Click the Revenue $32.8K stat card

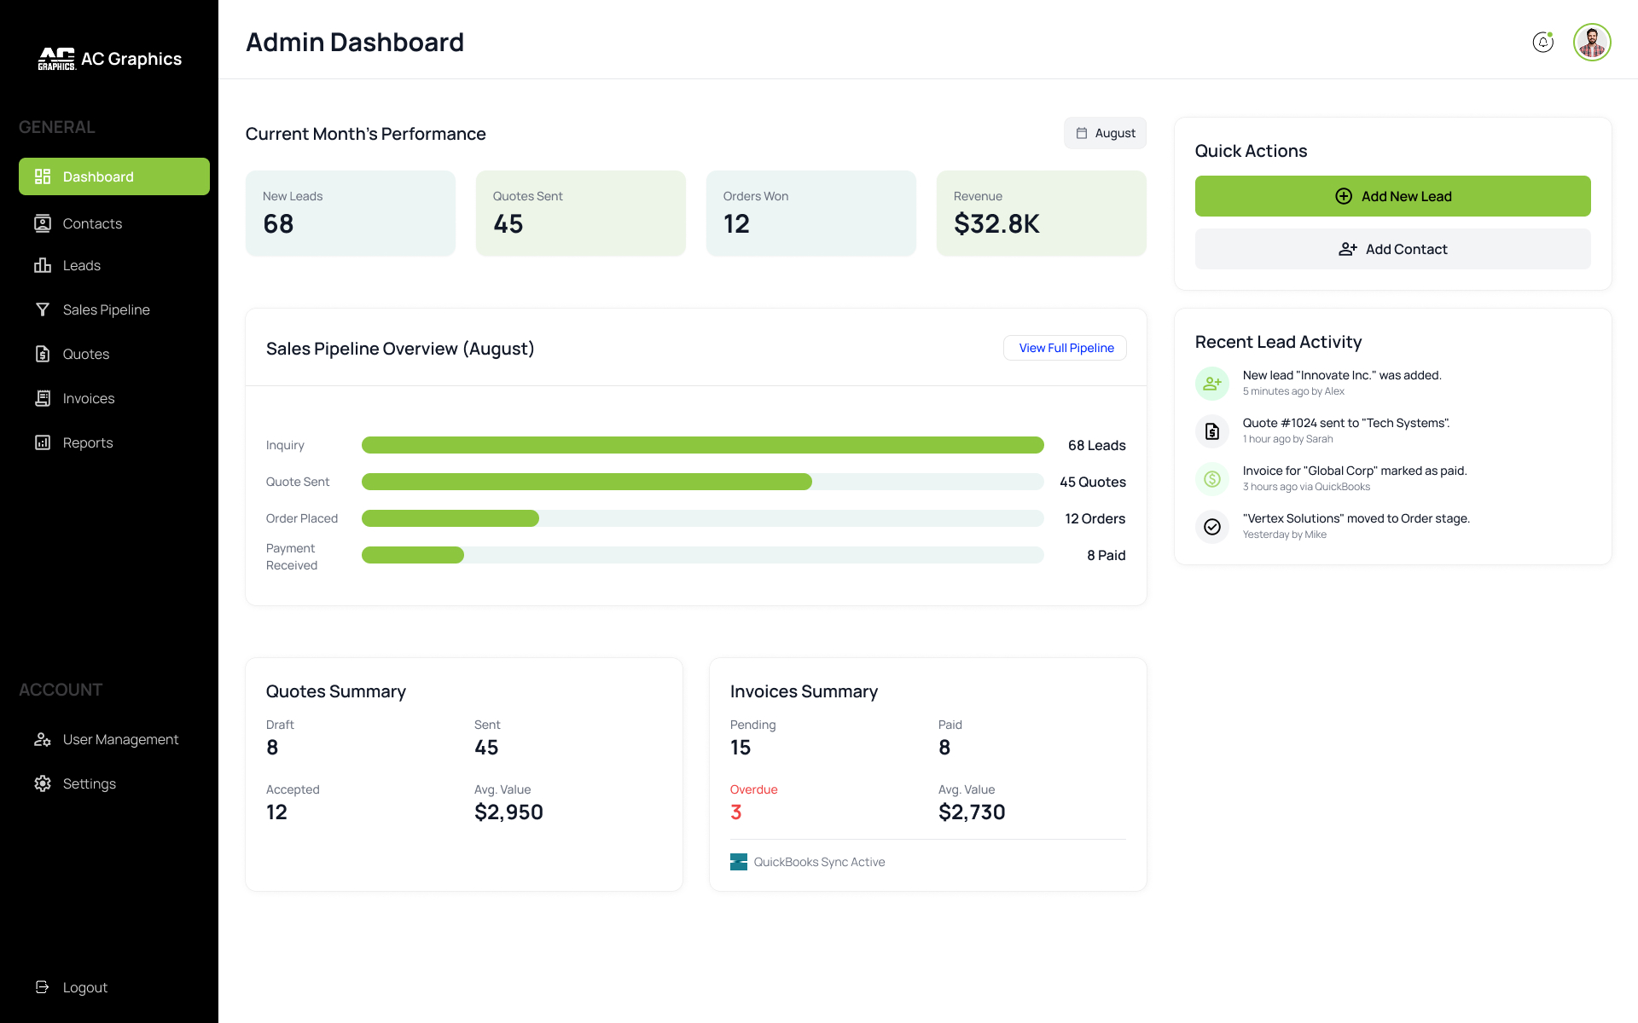[x=1041, y=213]
